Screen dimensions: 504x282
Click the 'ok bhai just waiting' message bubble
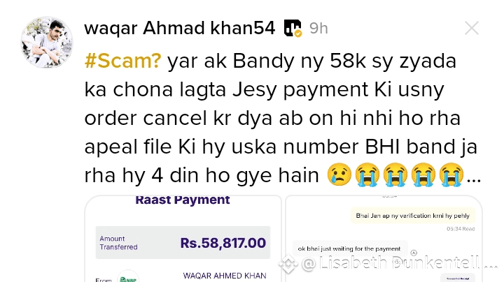point(350,248)
